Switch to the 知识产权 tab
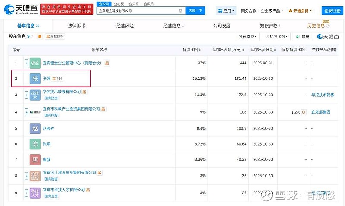345x206 pixels. pos(270,26)
